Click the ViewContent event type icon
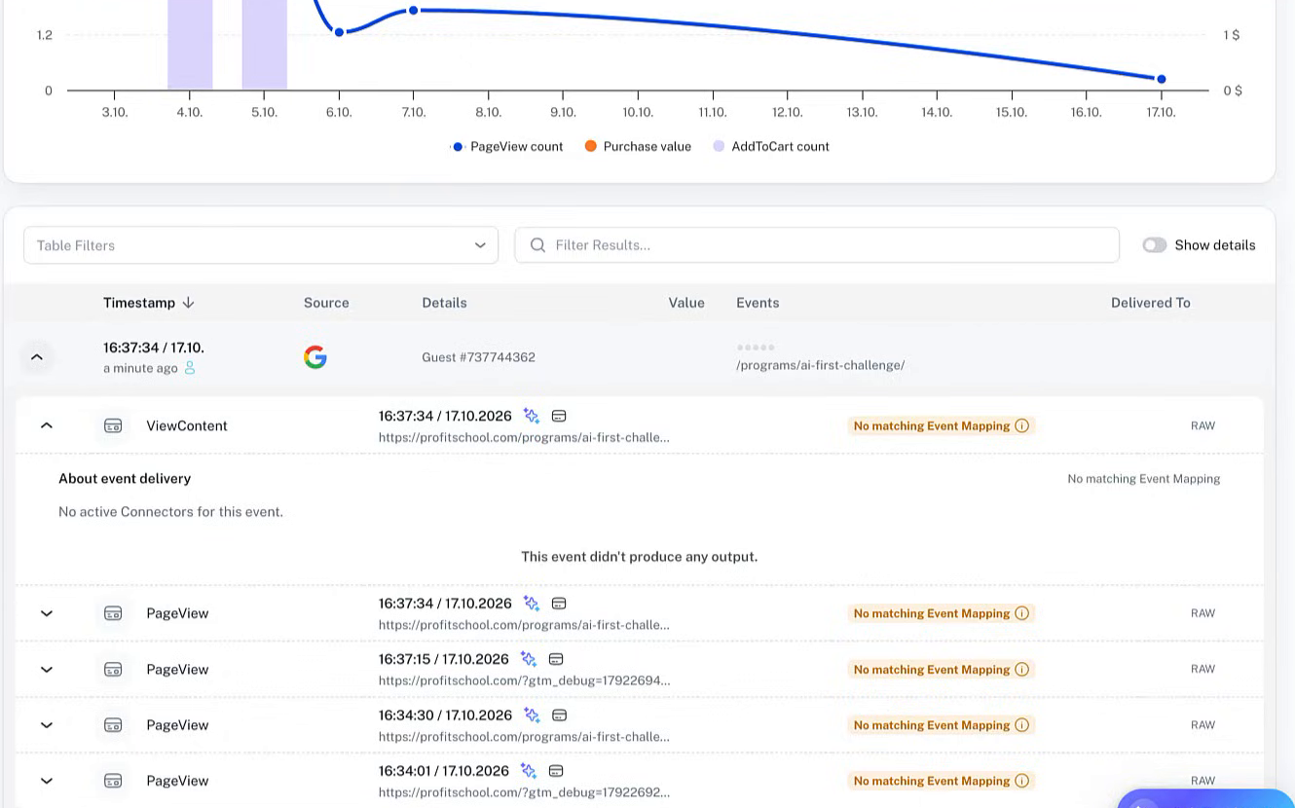Viewport: 1295px width, 808px height. 113,425
